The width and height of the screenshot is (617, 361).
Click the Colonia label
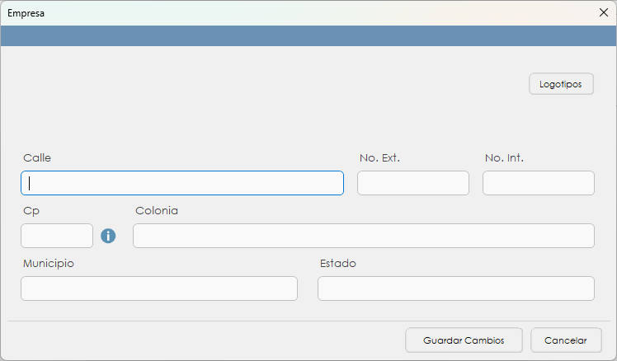(157, 210)
